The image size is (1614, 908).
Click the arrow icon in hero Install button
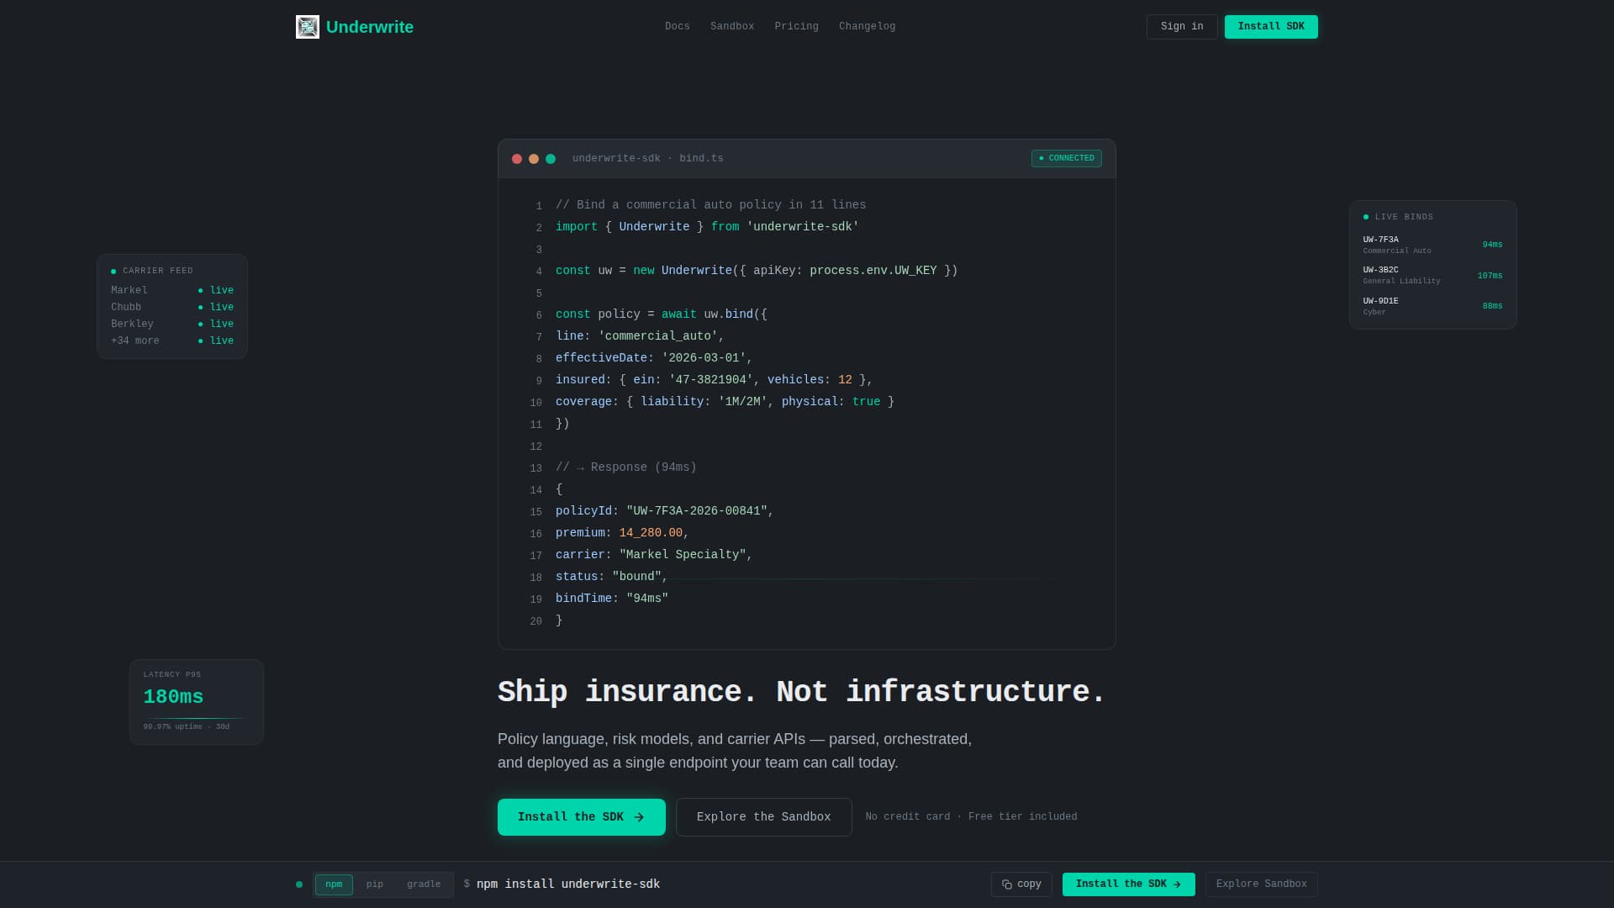(639, 817)
